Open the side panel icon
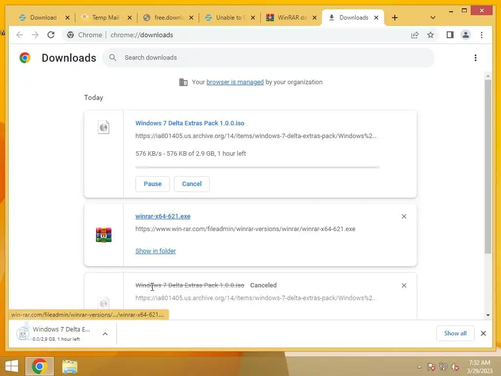 (450, 35)
